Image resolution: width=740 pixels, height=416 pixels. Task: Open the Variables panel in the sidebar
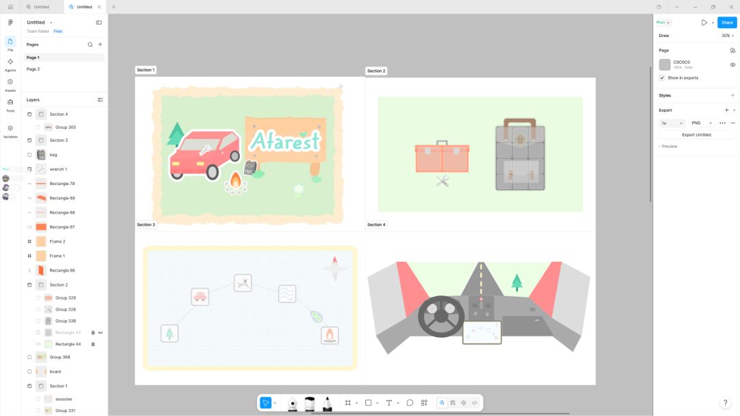pyautogui.click(x=10, y=132)
